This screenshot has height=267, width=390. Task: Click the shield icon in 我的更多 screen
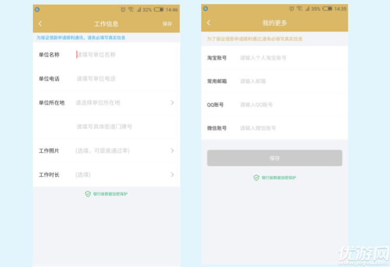pyautogui.click(x=256, y=178)
